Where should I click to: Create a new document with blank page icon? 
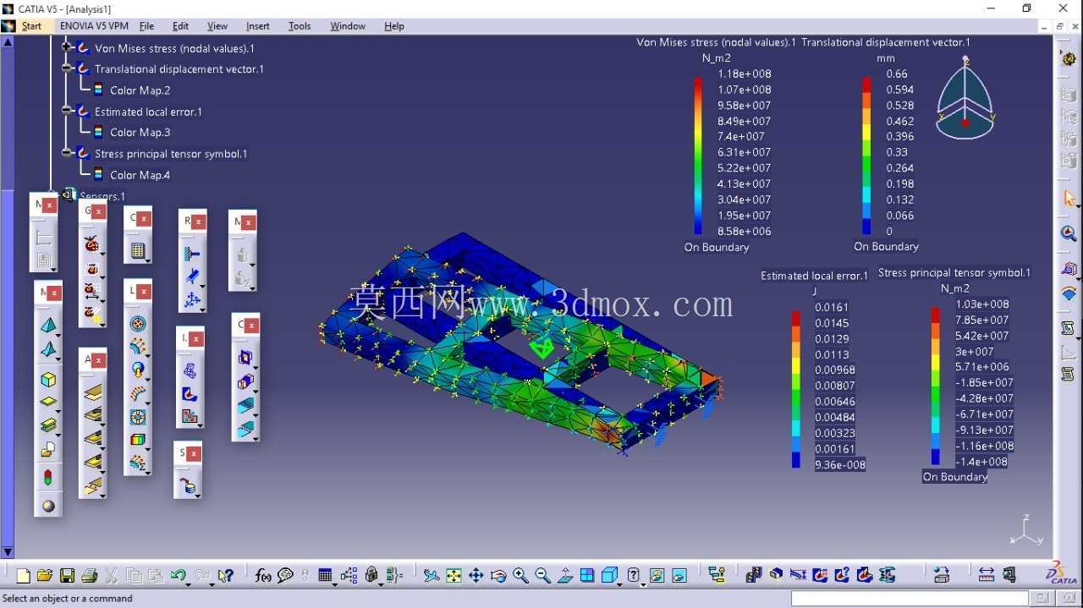point(23,576)
